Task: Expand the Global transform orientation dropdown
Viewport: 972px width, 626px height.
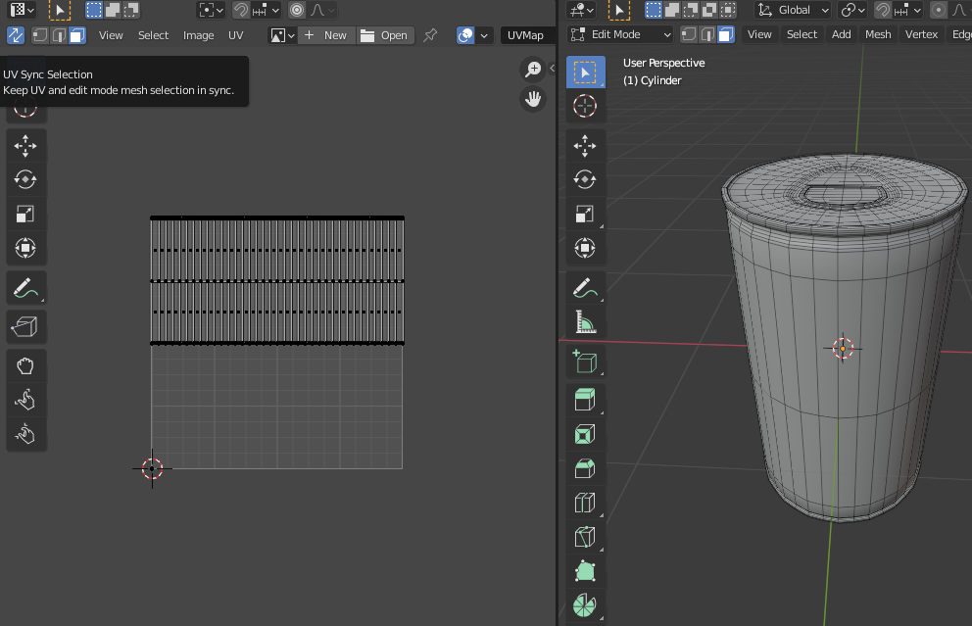Action: click(x=793, y=10)
